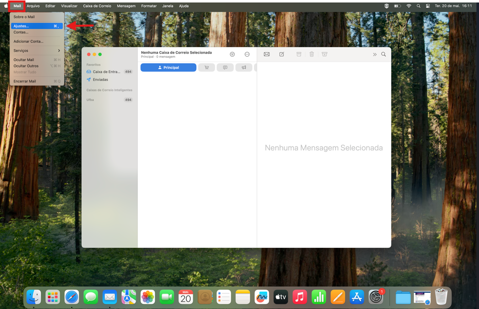Click the archive message icon
479x309 pixels.
click(x=299, y=54)
